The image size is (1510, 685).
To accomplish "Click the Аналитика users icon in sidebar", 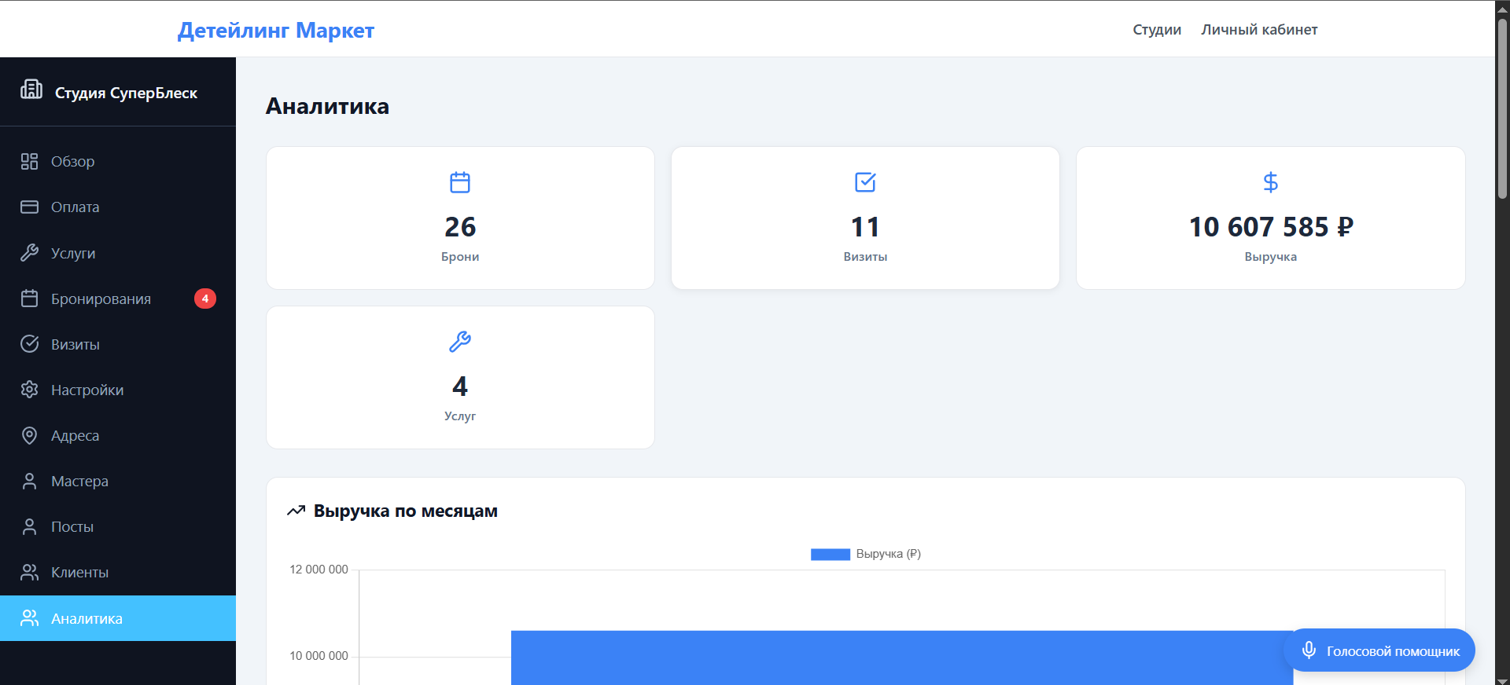I will (x=29, y=618).
